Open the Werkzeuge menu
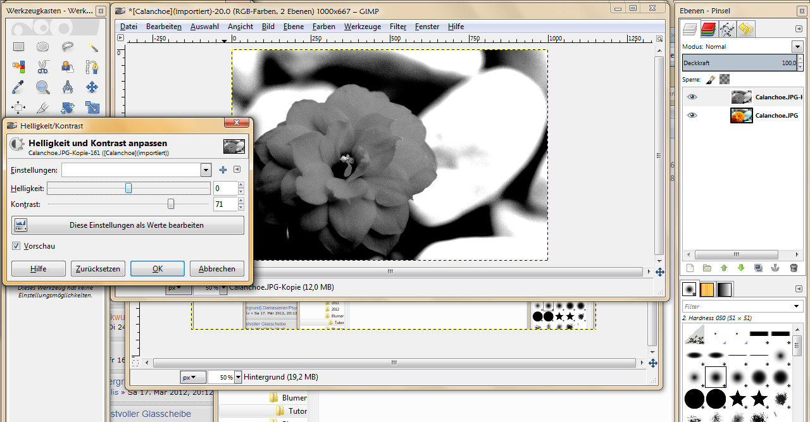810x422 pixels. pyautogui.click(x=362, y=27)
